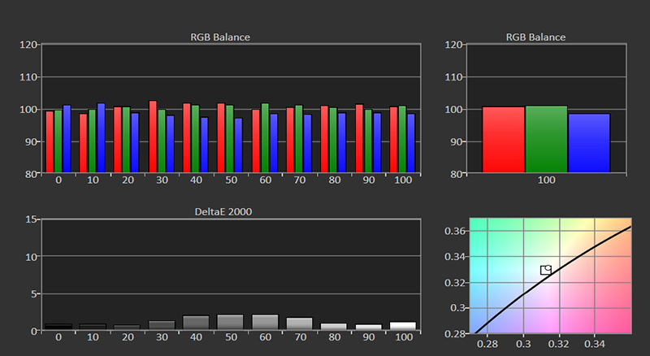Click the DeltaE 2000 bar at 90
Image resolution: width=650 pixels, height=356 pixels.
tap(369, 328)
